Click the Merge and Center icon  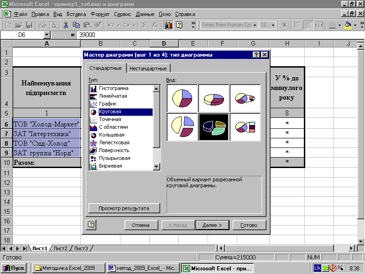[319, 25]
